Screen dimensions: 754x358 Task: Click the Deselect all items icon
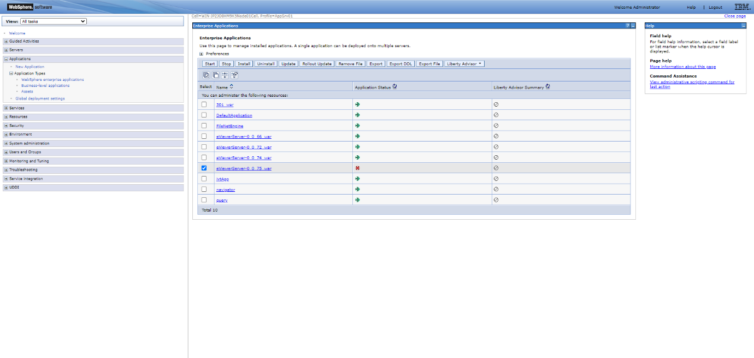click(x=215, y=75)
